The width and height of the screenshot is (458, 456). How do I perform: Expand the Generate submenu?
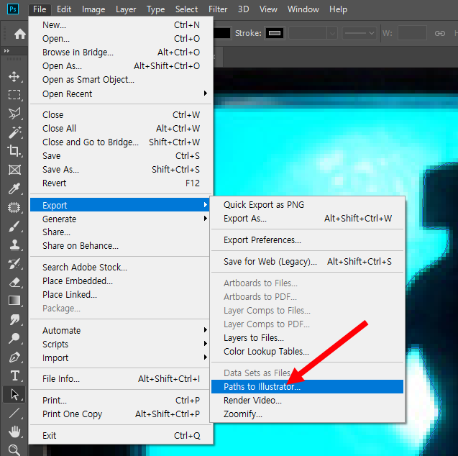point(120,219)
